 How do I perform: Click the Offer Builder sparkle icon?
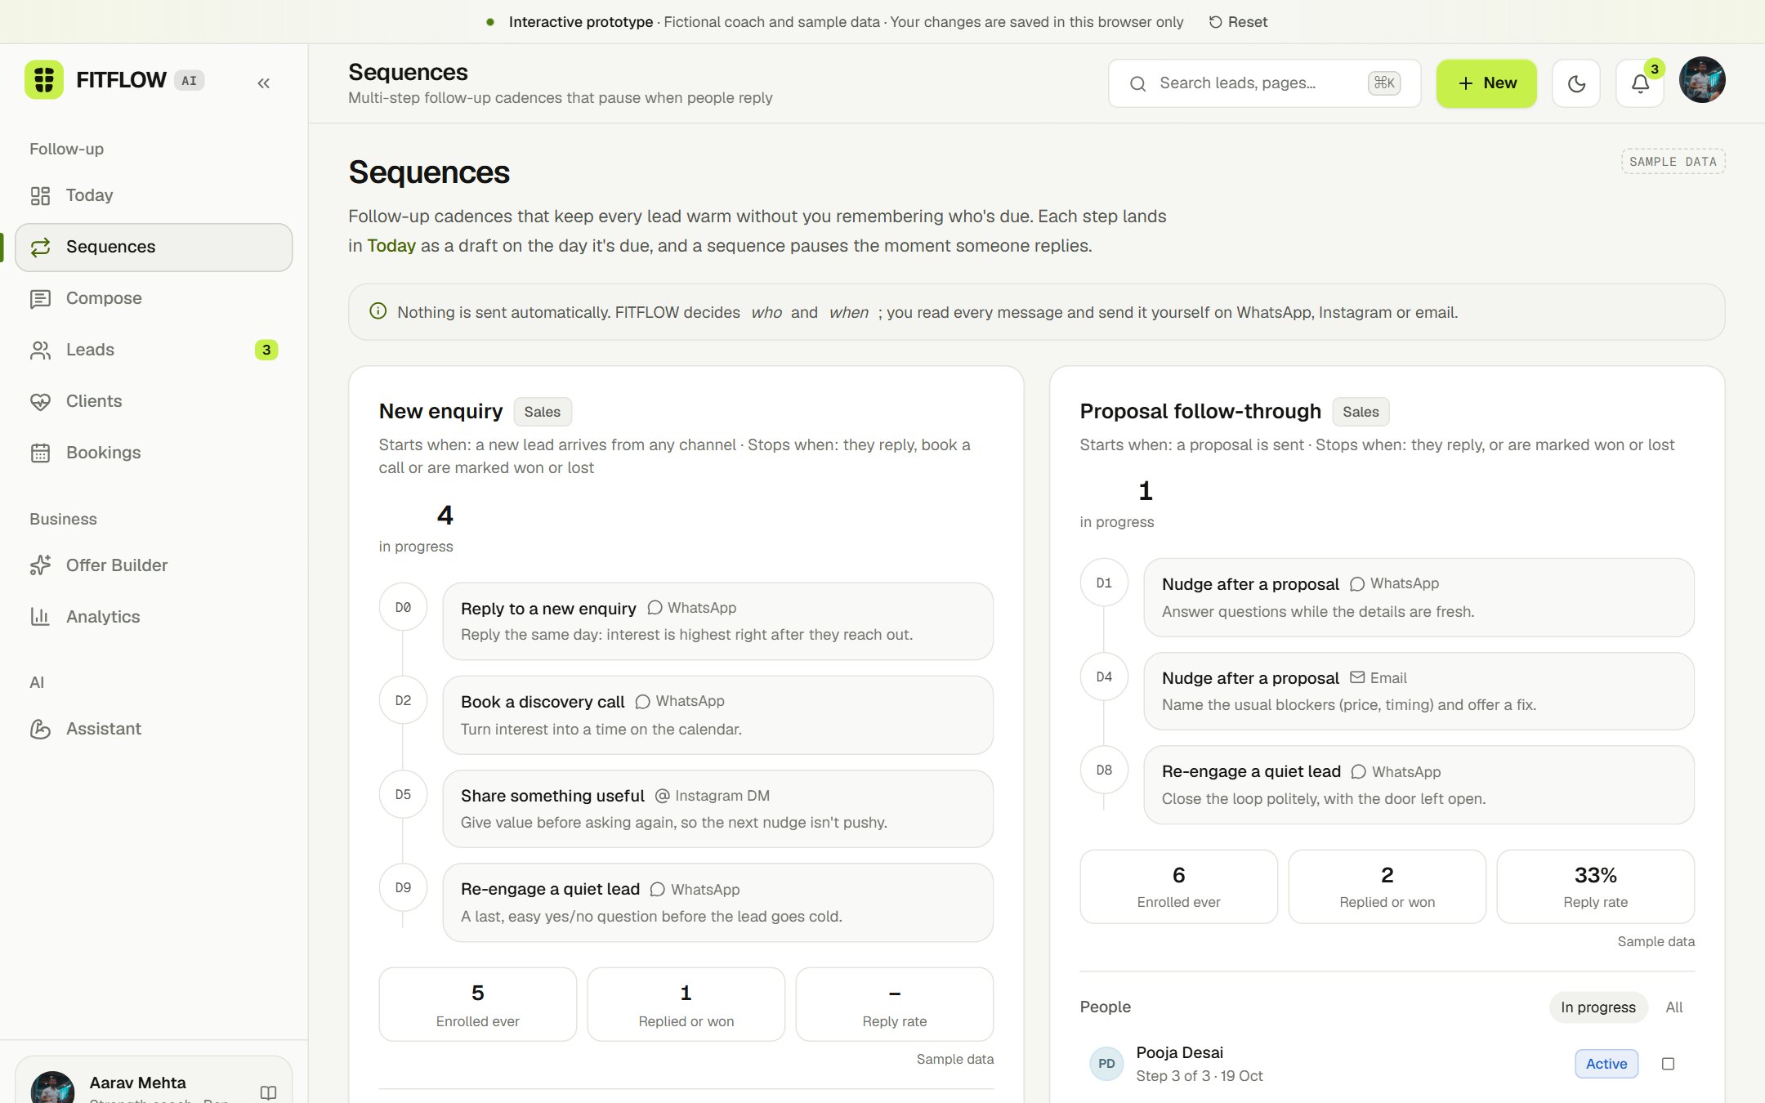tap(40, 565)
